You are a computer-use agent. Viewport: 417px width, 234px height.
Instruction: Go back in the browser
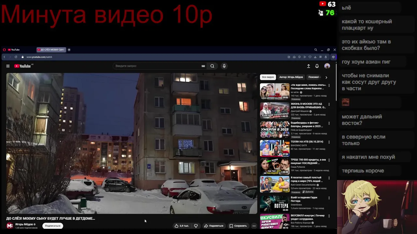point(4,57)
